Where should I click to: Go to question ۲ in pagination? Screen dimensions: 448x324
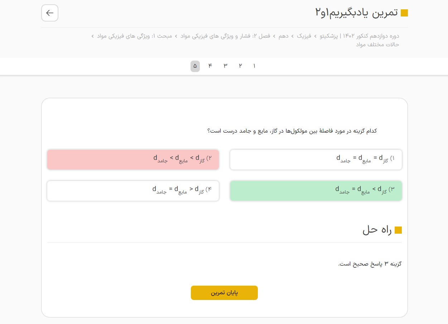coord(240,66)
